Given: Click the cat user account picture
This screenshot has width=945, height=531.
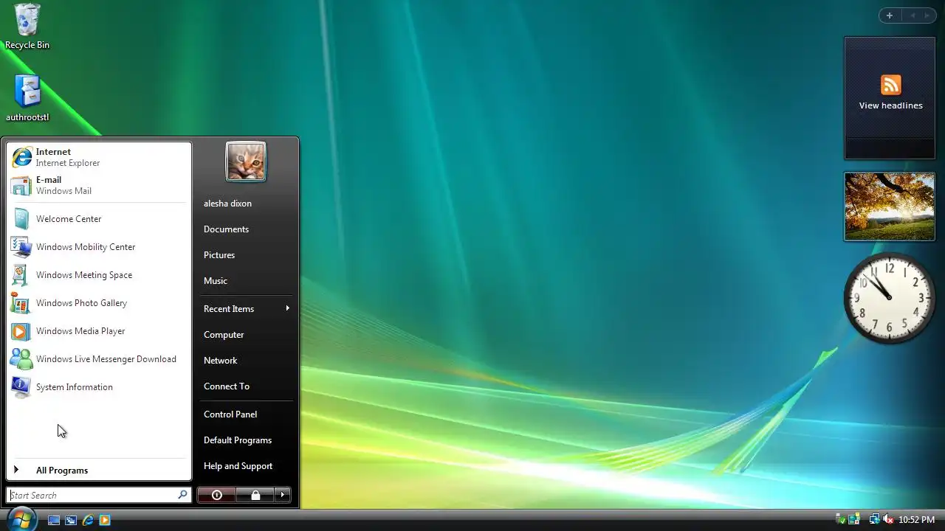Looking at the screenshot, I should click(x=246, y=162).
